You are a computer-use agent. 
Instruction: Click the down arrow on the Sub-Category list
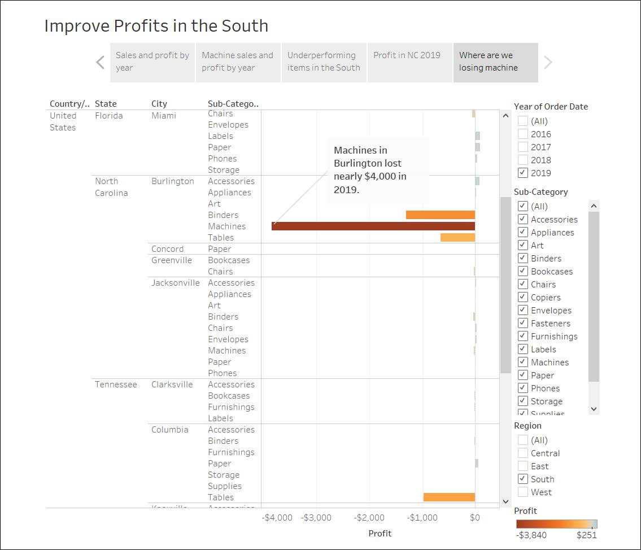[x=592, y=409]
